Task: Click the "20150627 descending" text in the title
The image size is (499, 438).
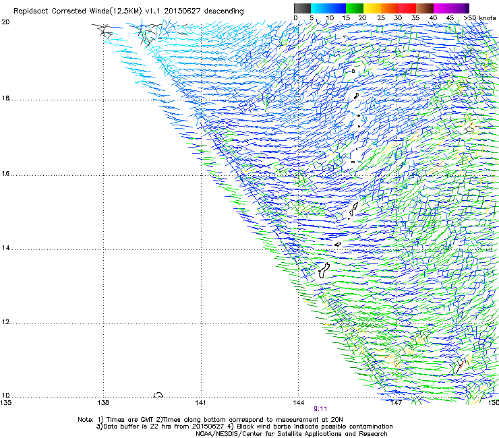Action: click(x=204, y=11)
